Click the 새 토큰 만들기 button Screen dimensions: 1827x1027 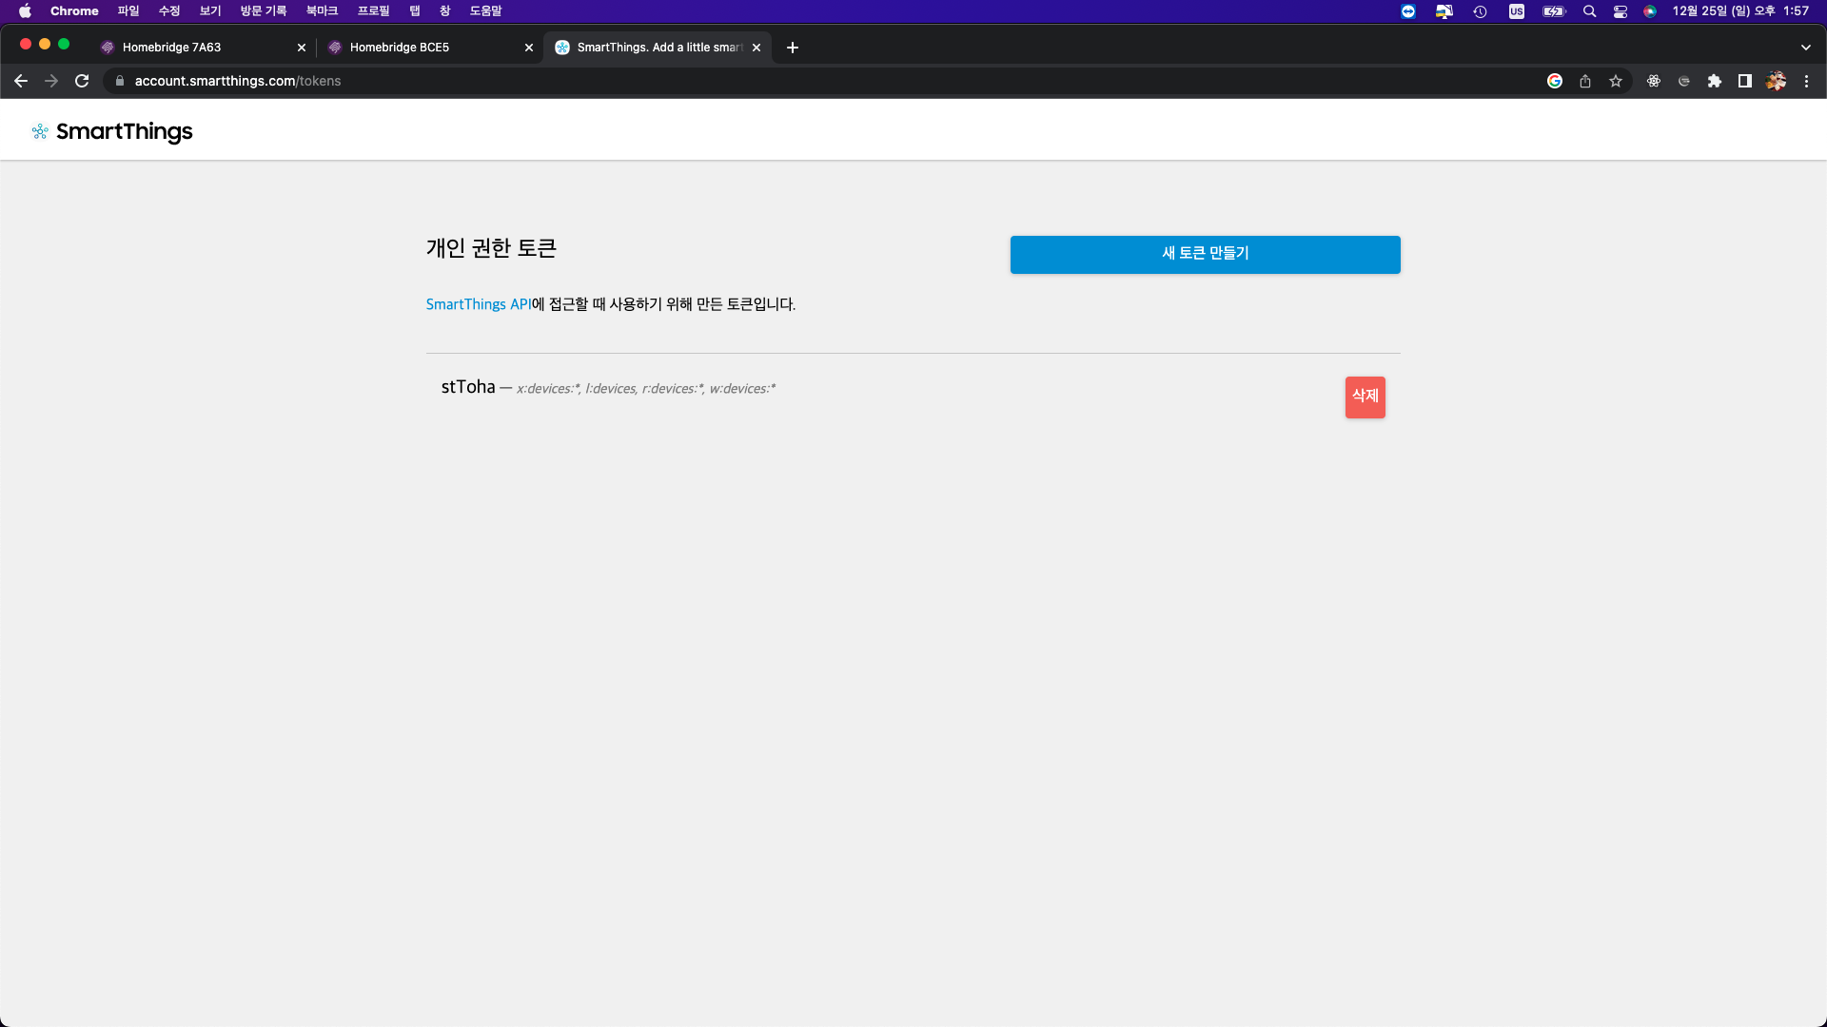coord(1205,254)
